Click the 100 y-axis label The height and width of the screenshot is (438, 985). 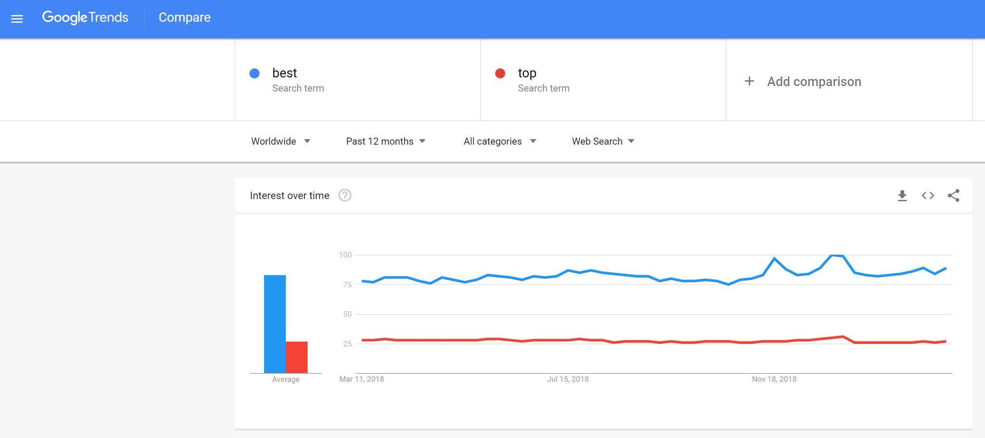(x=345, y=255)
